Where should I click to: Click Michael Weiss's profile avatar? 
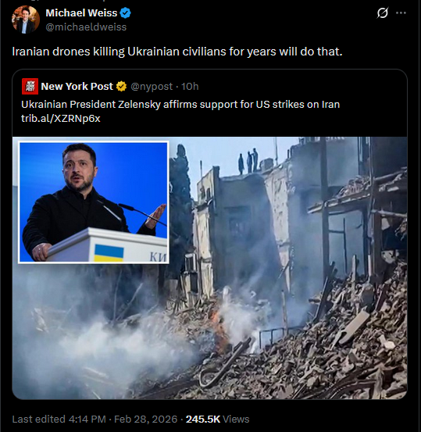pos(26,20)
